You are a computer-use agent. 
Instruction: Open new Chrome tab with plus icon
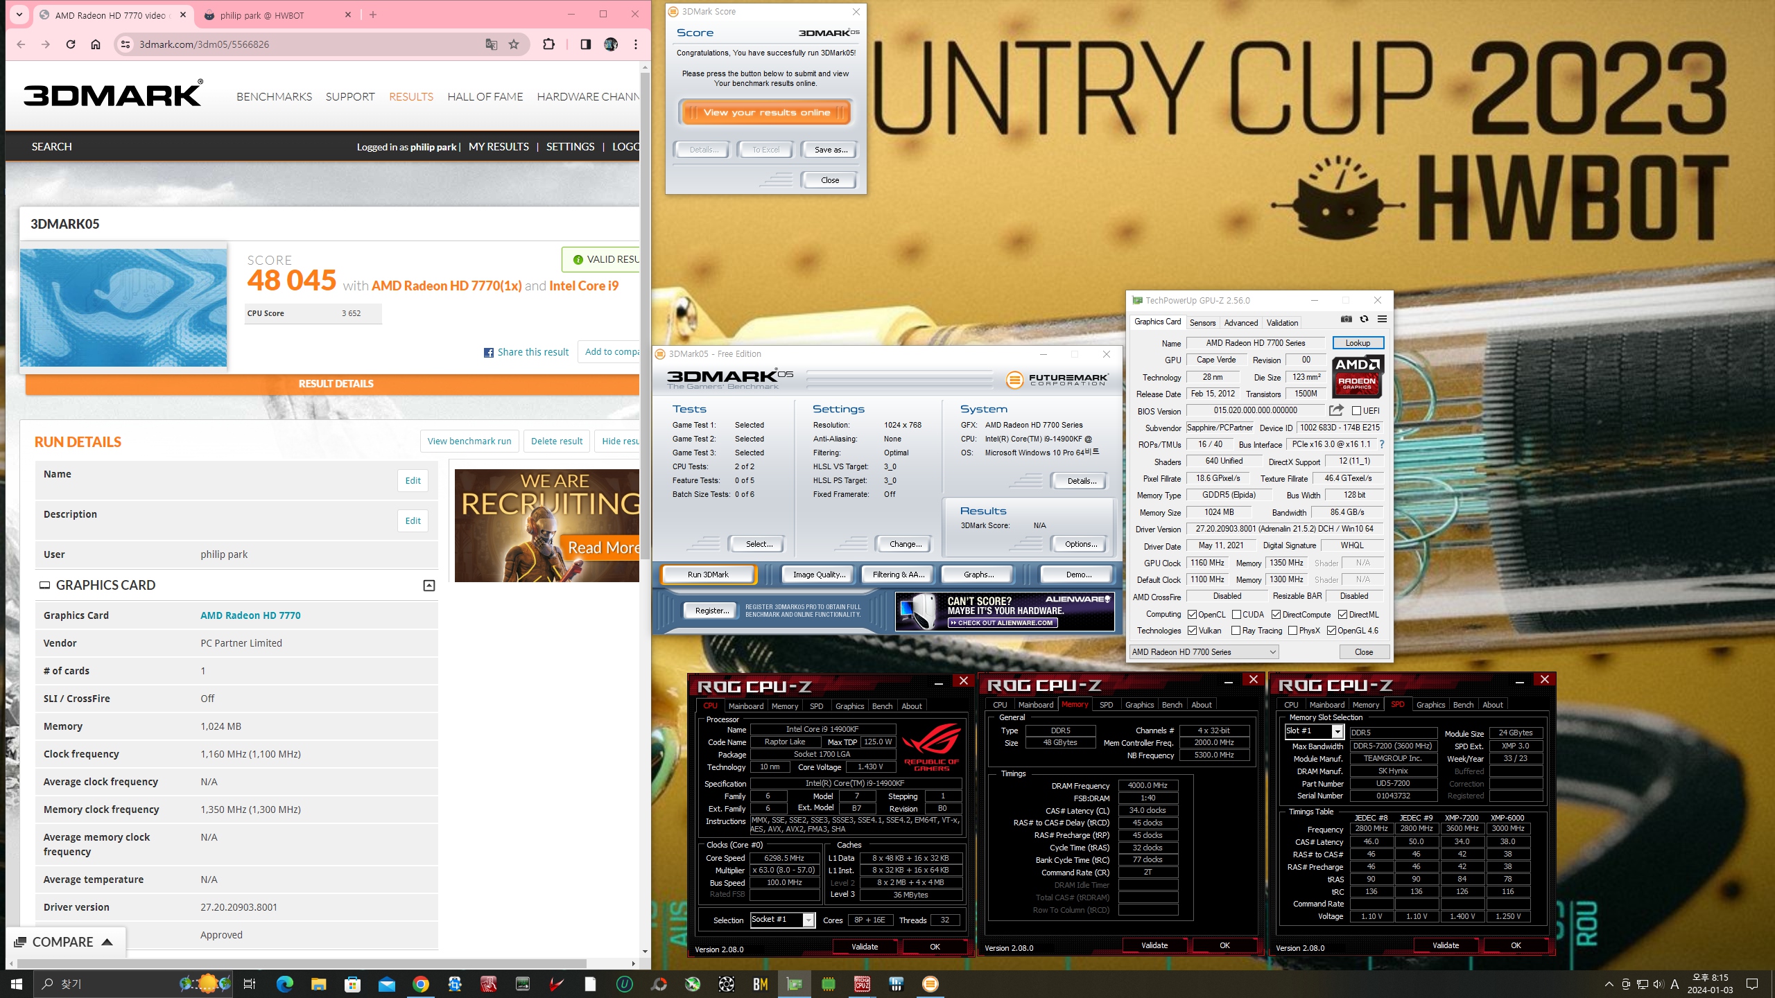[373, 15]
